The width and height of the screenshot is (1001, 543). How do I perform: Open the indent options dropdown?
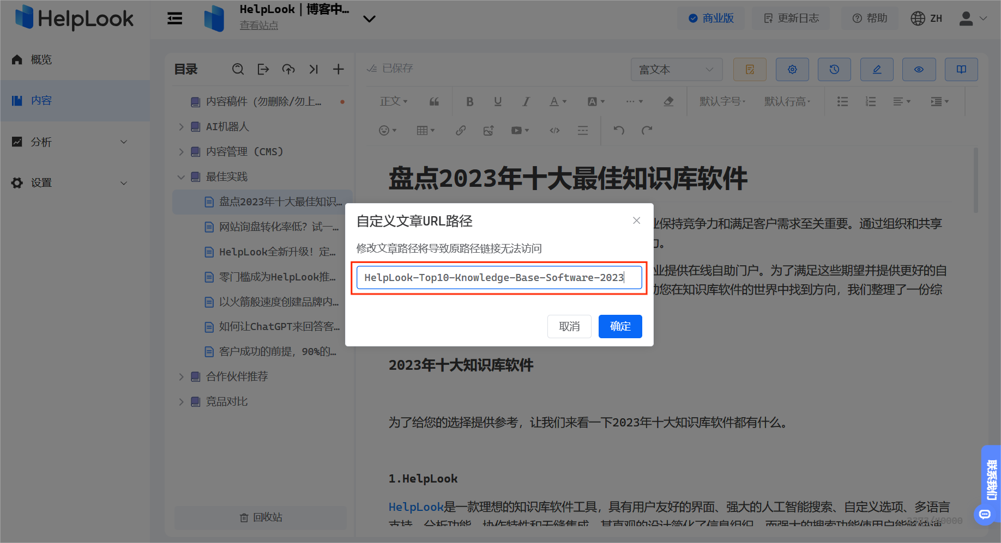click(x=940, y=101)
